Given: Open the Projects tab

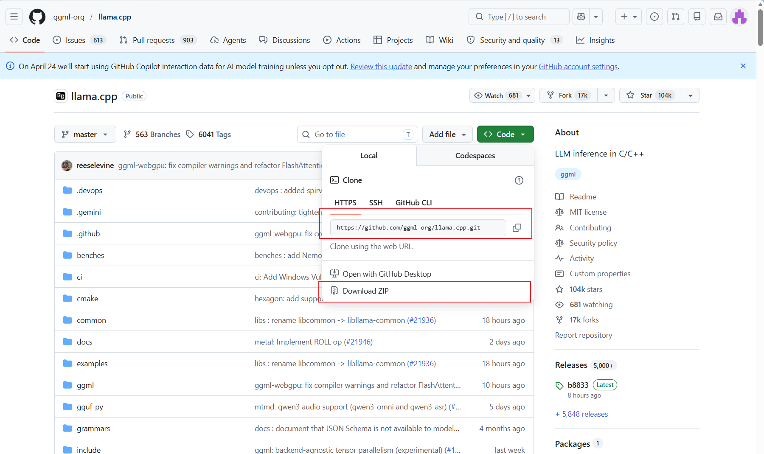Looking at the screenshot, I should point(393,40).
